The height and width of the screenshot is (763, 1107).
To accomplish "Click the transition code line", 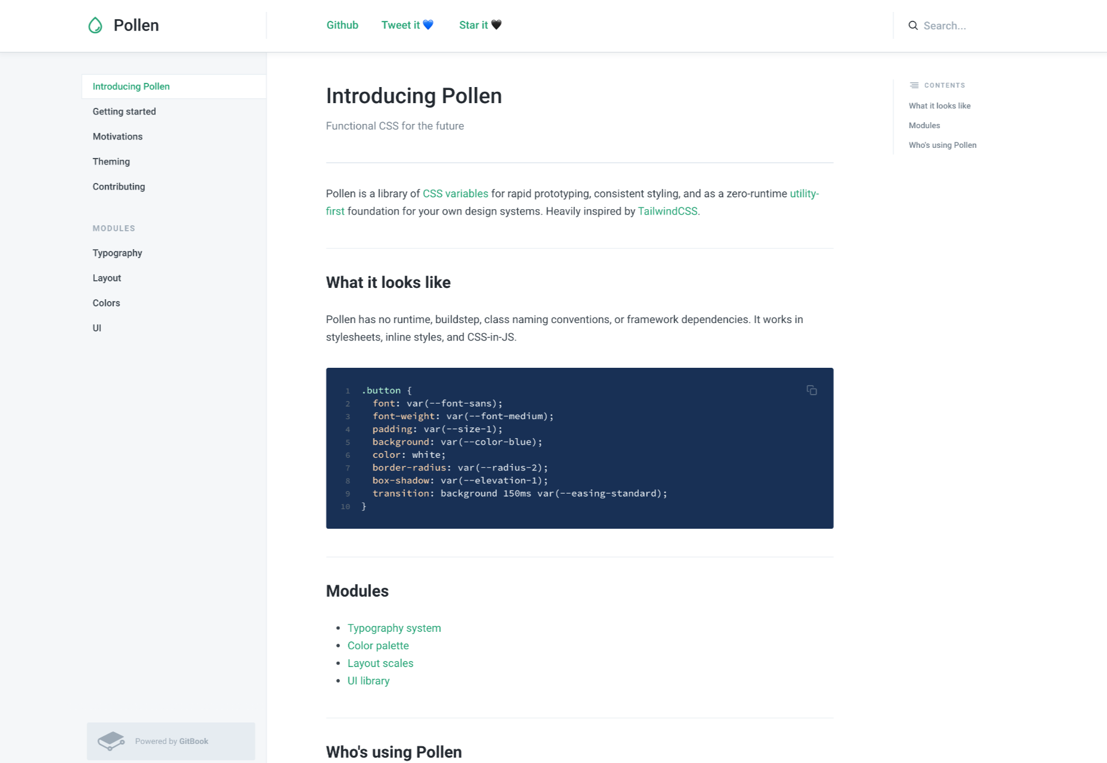I will click(520, 494).
